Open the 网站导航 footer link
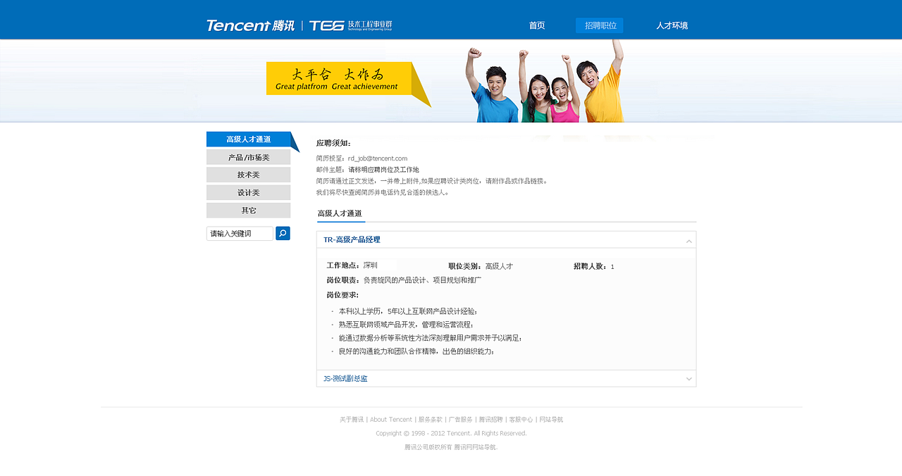 tap(552, 420)
